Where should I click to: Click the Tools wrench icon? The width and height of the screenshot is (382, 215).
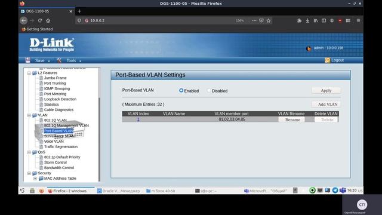tap(59, 60)
